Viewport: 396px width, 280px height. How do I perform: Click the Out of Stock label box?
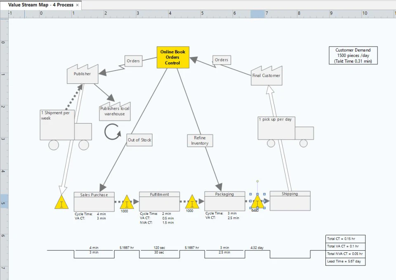click(x=139, y=140)
